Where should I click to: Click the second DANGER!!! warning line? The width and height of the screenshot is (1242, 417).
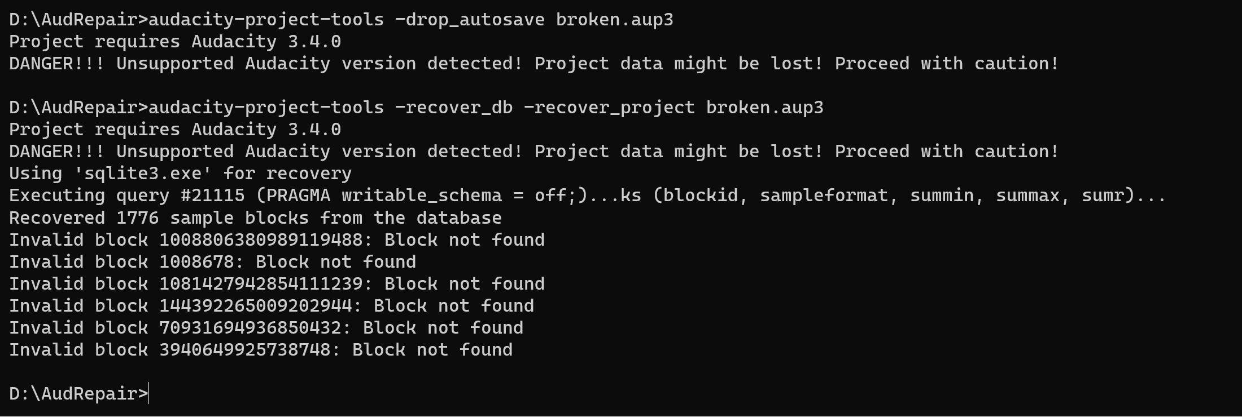coord(533,152)
